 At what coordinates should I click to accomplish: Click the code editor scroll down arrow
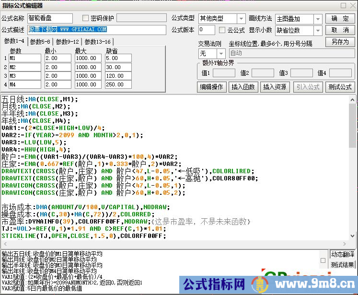(352, 236)
